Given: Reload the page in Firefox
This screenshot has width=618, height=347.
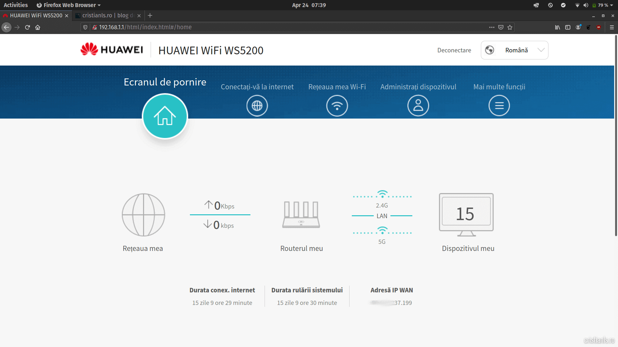Looking at the screenshot, I should point(27,27).
